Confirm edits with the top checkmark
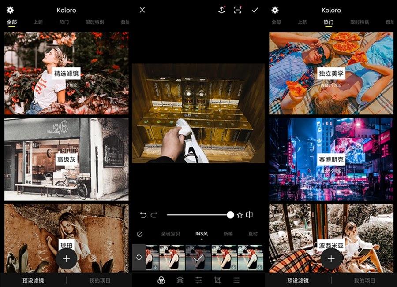 pos(255,10)
